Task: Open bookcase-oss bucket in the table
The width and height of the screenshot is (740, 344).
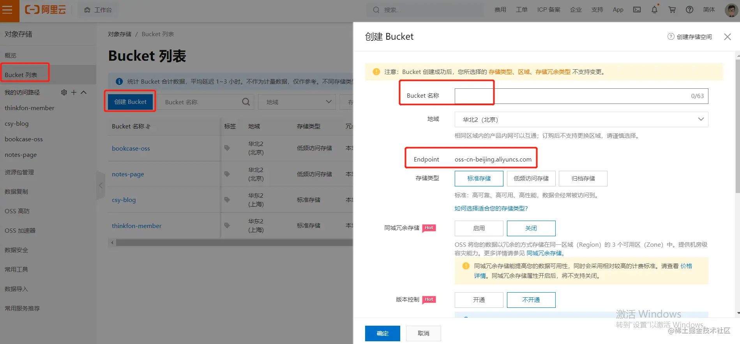Action: (x=131, y=148)
